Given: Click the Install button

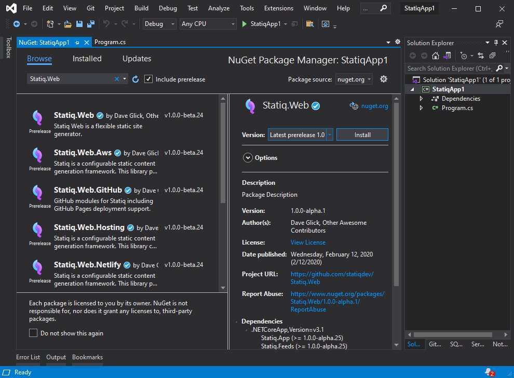Looking at the screenshot, I should tap(362, 135).
